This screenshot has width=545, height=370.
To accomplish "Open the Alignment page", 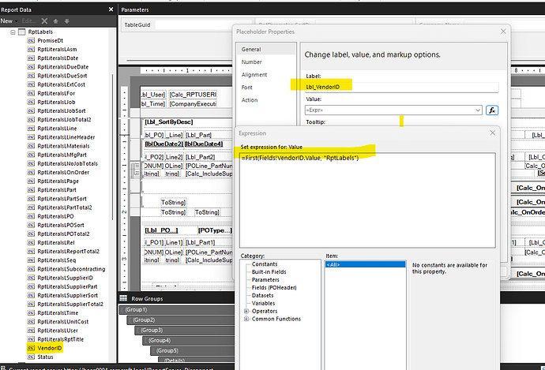I will coord(254,74).
